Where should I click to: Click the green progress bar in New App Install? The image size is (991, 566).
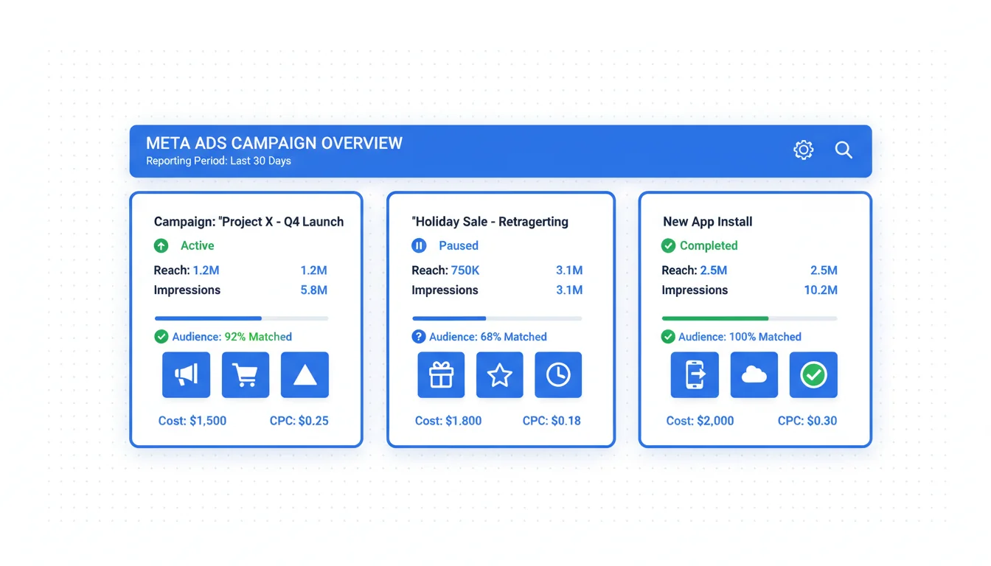point(714,318)
